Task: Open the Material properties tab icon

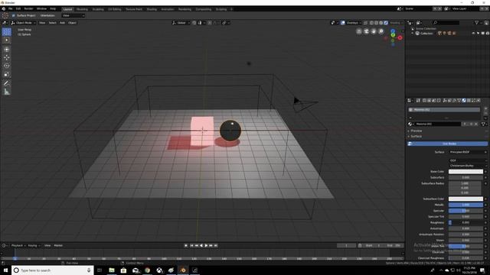Action: [x=464, y=100]
